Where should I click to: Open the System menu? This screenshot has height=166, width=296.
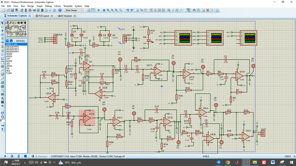click(x=78, y=6)
